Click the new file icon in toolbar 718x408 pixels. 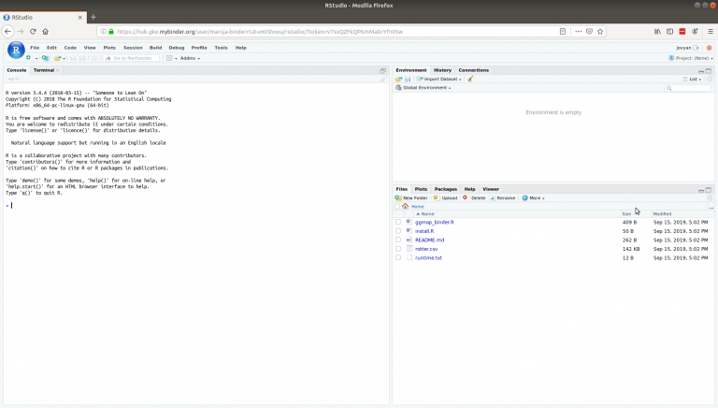pyautogui.click(x=28, y=58)
